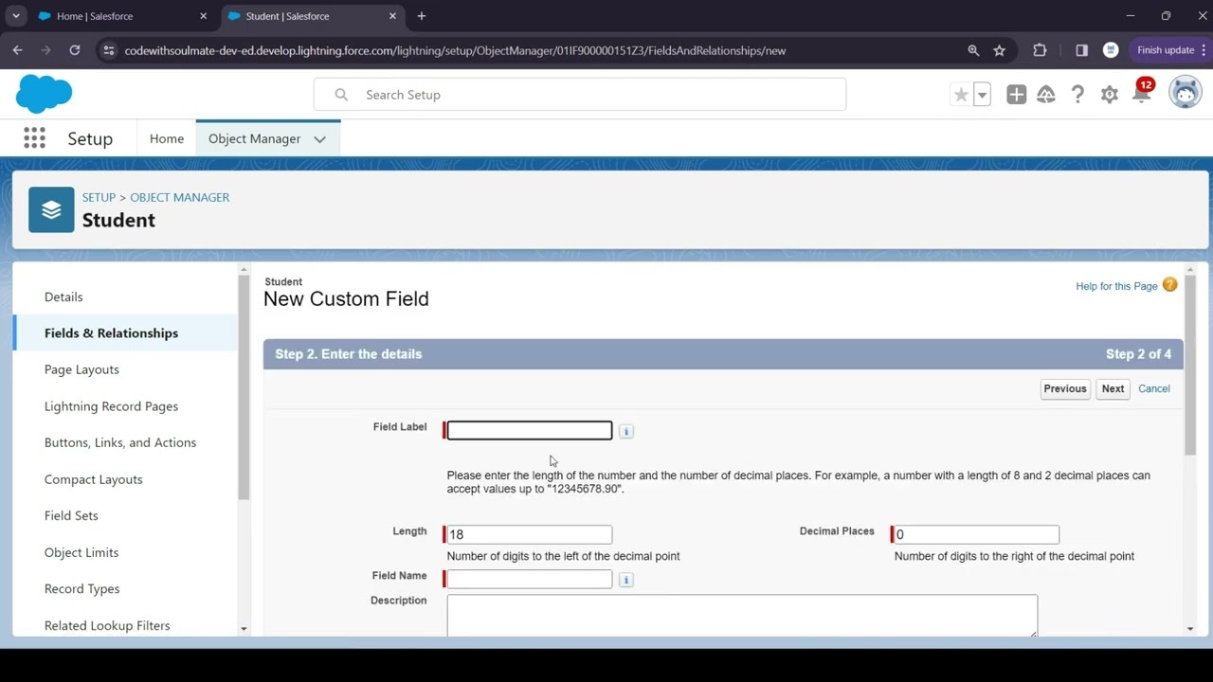Click the Previous button
This screenshot has width=1213, height=682.
coord(1065,388)
